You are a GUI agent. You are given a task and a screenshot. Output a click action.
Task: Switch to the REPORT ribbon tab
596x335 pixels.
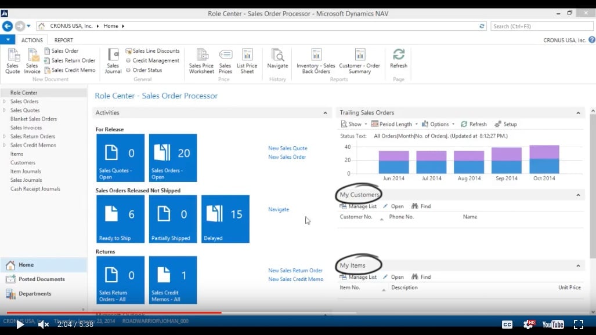[64, 40]
